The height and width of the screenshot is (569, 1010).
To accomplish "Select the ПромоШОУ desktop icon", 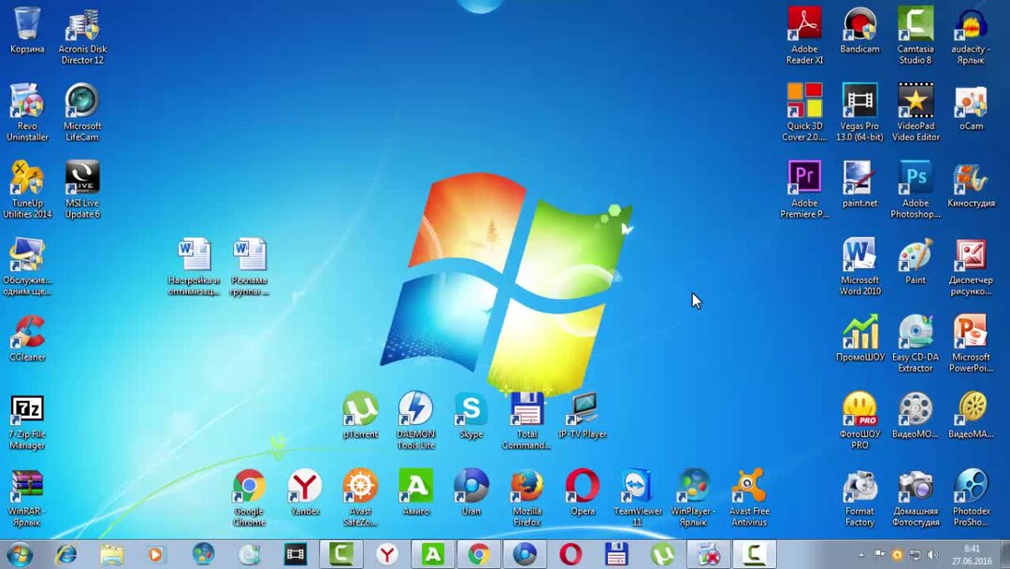I will coord(860,332).
